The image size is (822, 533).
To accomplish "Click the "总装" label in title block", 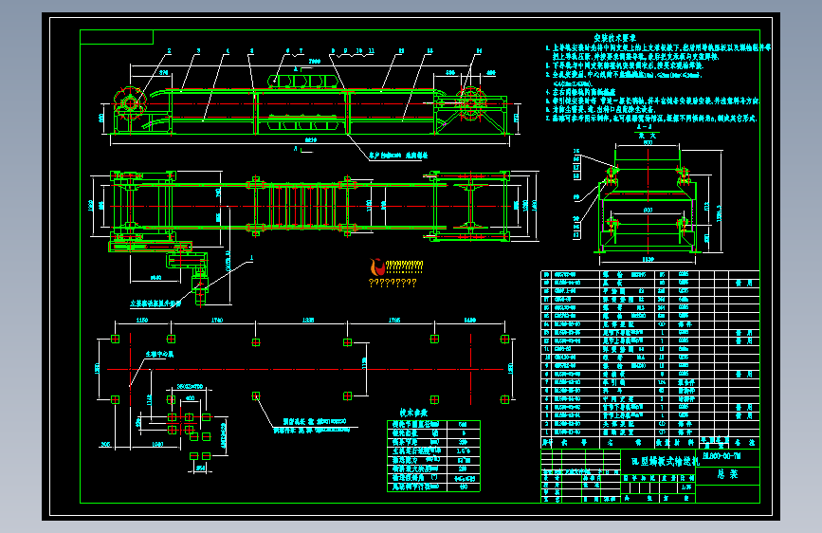I will click(727, 474).
